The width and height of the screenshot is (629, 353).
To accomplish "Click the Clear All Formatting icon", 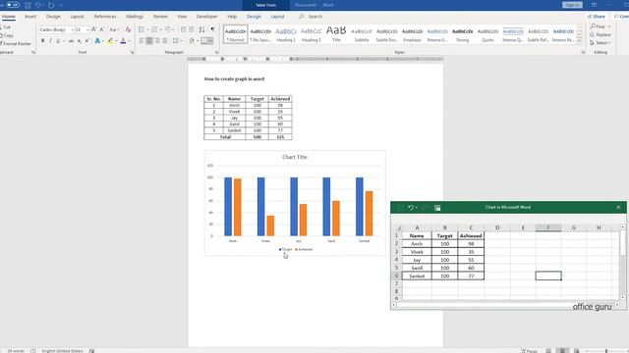I will (x=128, y=29).
